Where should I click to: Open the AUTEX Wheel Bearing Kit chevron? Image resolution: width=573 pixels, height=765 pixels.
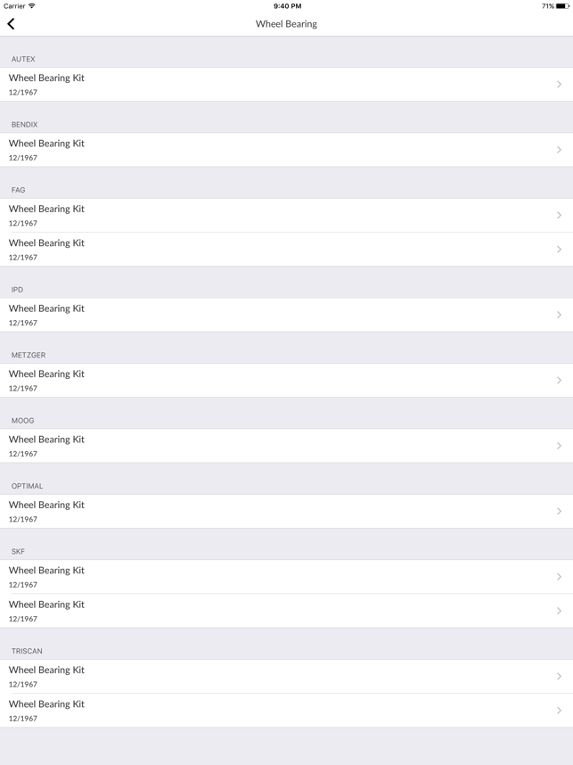point(559,85)
